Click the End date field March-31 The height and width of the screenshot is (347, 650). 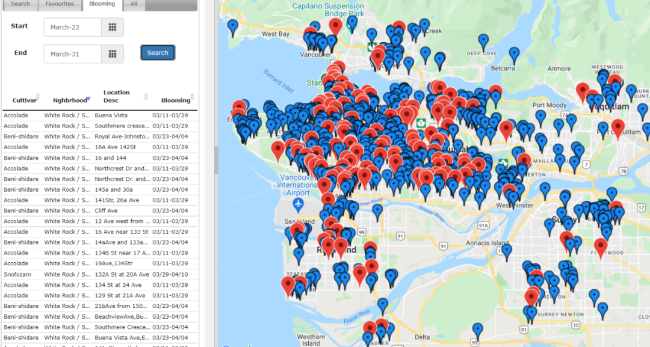point(73,54)
